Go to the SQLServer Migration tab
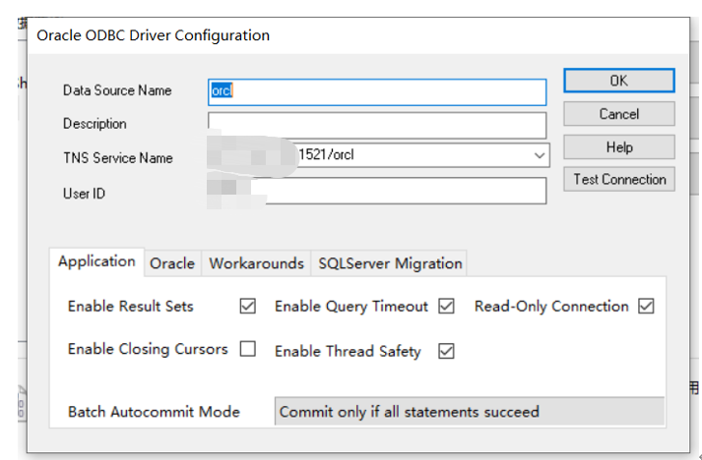This screenshot has width=702, height=460. (390, 263)
